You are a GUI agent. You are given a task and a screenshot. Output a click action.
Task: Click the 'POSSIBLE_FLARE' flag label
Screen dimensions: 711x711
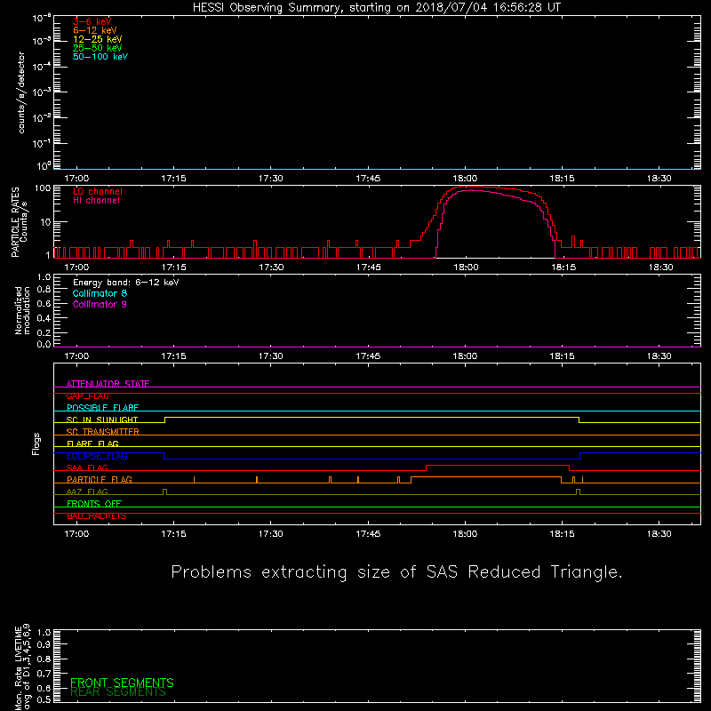[102, 408]
